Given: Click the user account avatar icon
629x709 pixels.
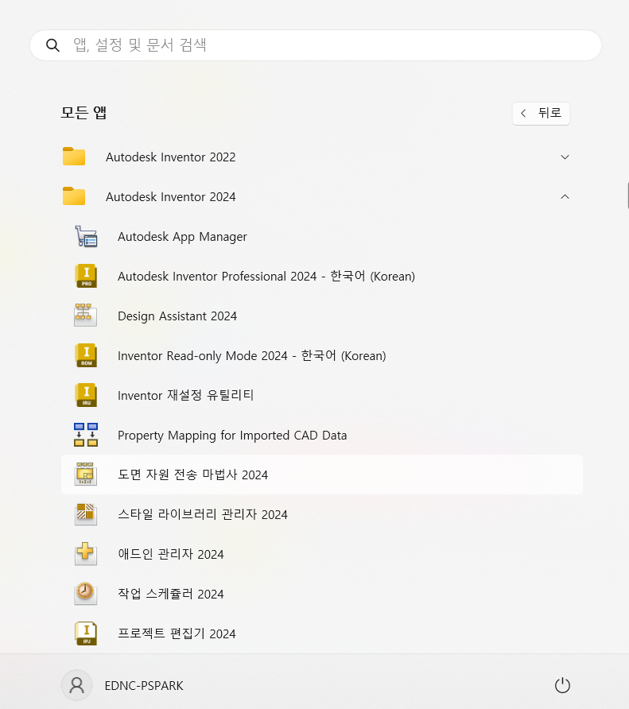Looking at the screenshot, I should pos(76,685).
